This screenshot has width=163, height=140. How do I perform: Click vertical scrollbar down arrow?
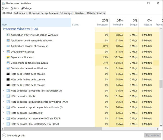click(x=161, y=125)
